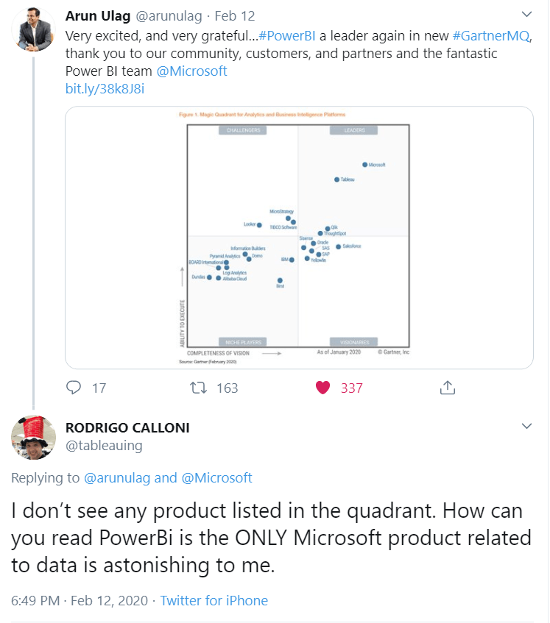Toggle the red heart like icon

(x=322, y=388)
